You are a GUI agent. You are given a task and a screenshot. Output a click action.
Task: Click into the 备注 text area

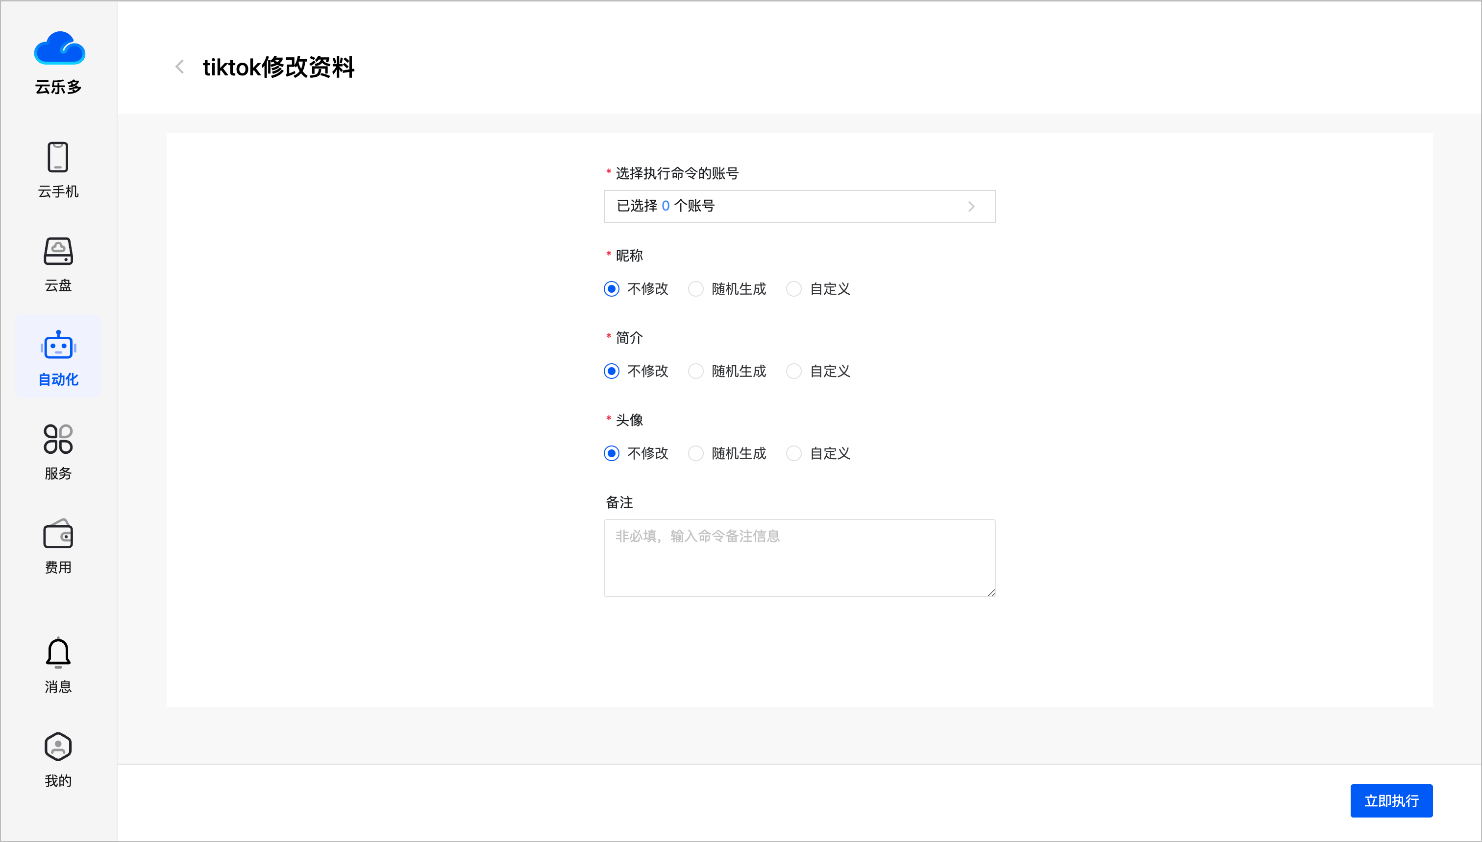[799, 558]
